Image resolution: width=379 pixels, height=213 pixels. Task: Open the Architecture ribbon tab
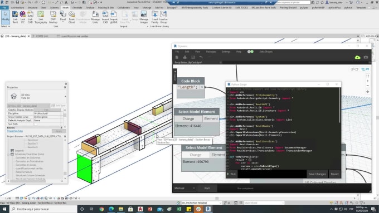(x=17, y=8)
